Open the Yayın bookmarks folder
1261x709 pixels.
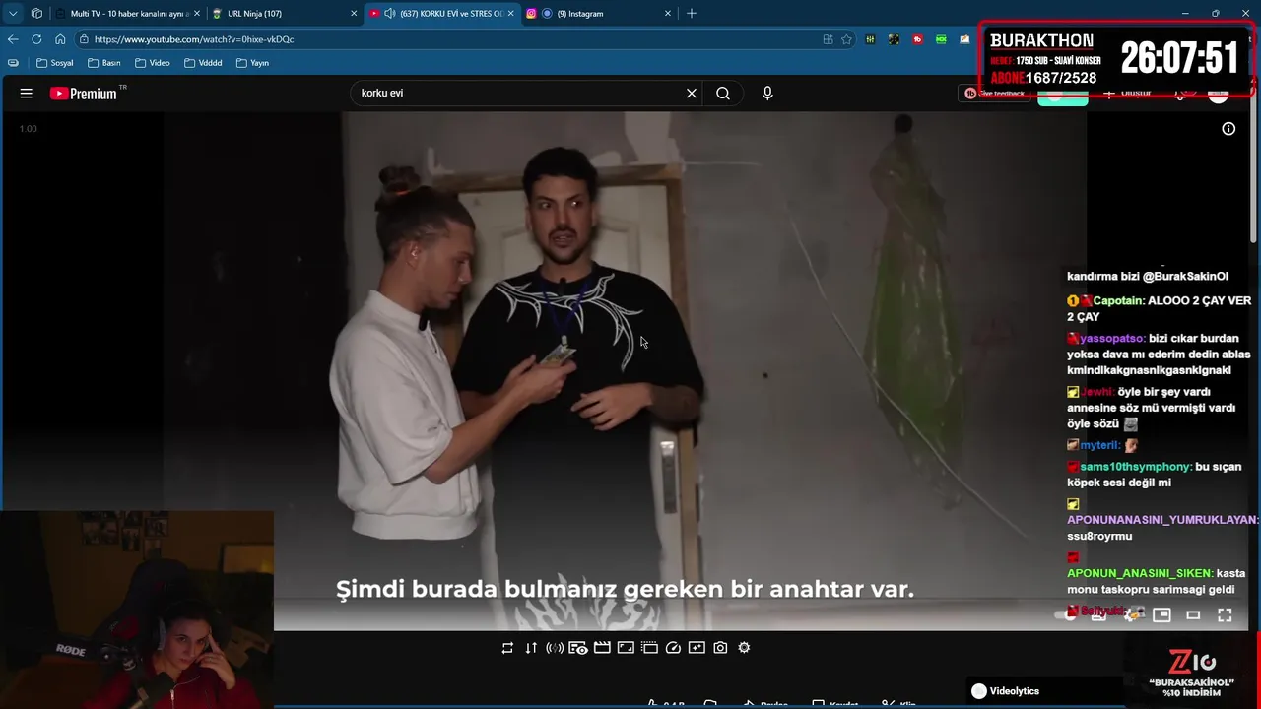pos(252,63)
